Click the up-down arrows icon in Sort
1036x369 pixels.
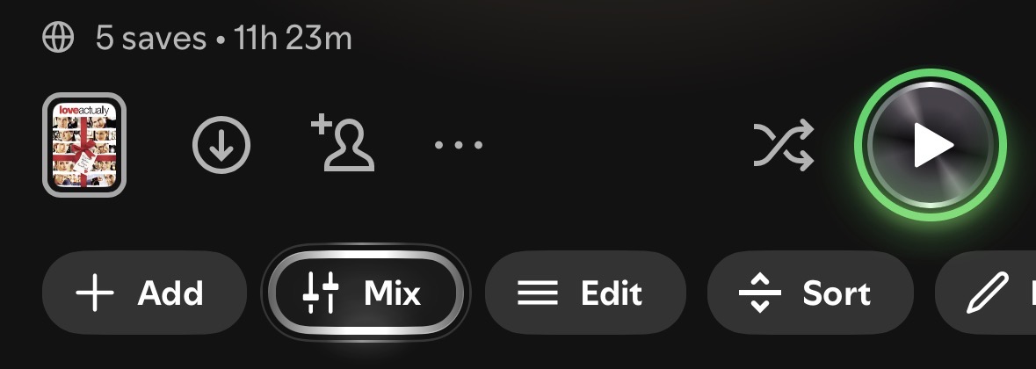[x=760, y=293]
